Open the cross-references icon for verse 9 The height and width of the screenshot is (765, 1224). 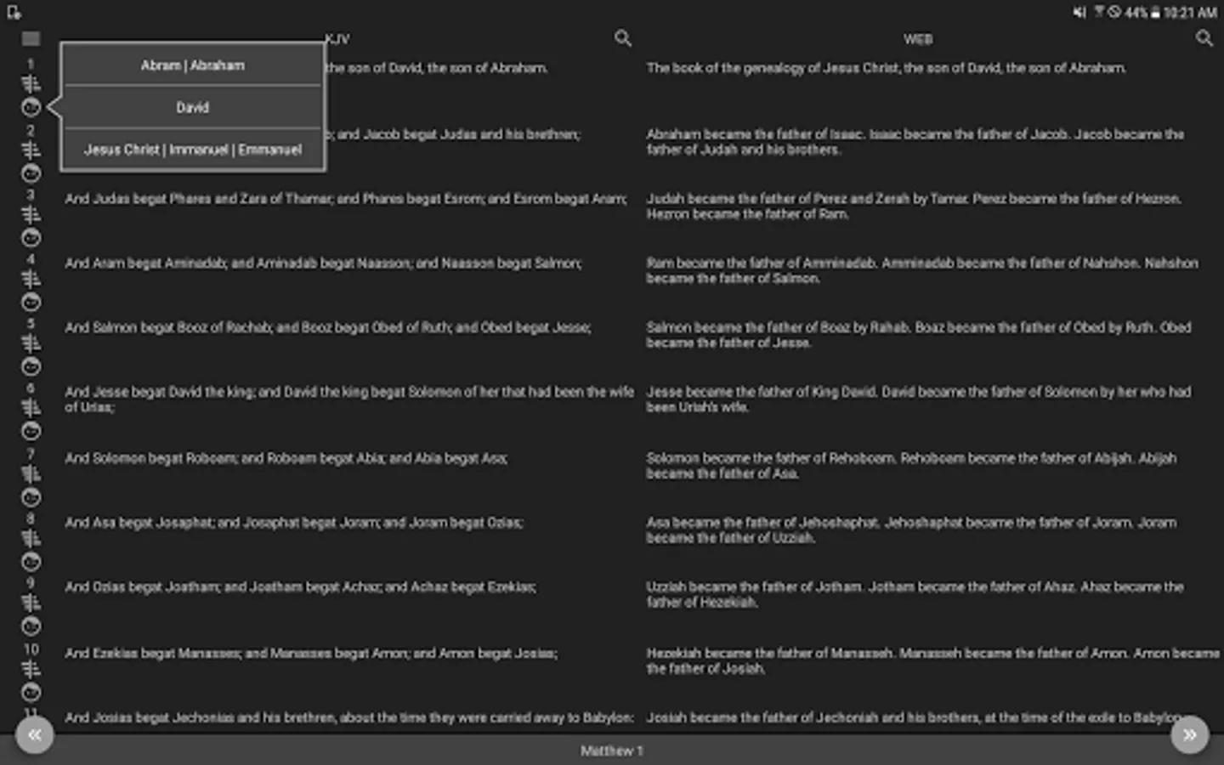tap(31, 603)
